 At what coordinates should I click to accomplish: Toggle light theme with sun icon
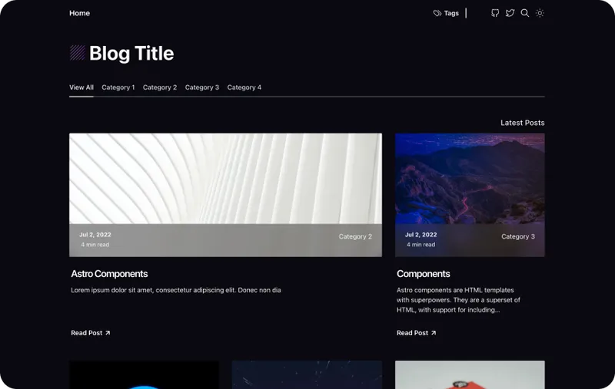(540, 13)
